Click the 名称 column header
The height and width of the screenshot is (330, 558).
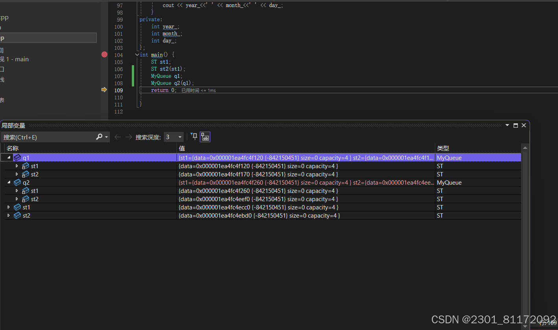12,148
